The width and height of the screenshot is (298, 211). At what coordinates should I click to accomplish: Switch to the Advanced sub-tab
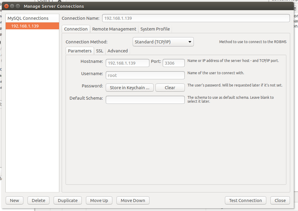117,51
